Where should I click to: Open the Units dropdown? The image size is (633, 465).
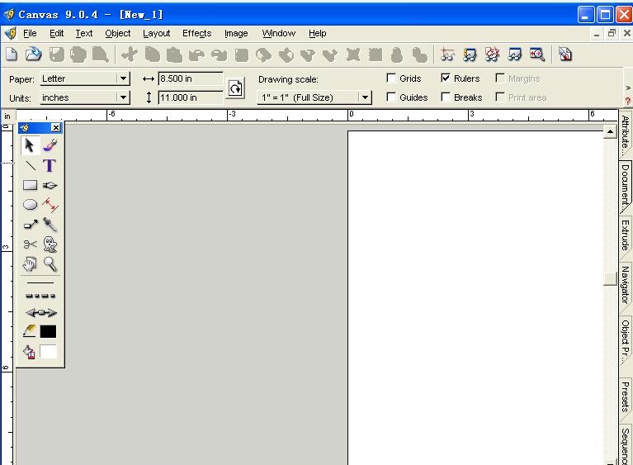(123, 97)
